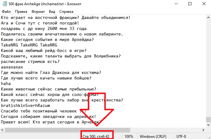
Task: Open the Справка menu
Action: 66,12
